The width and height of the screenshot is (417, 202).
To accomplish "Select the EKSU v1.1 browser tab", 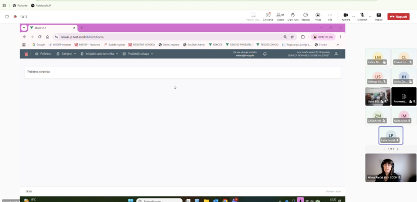I will (x=52, y=28).
